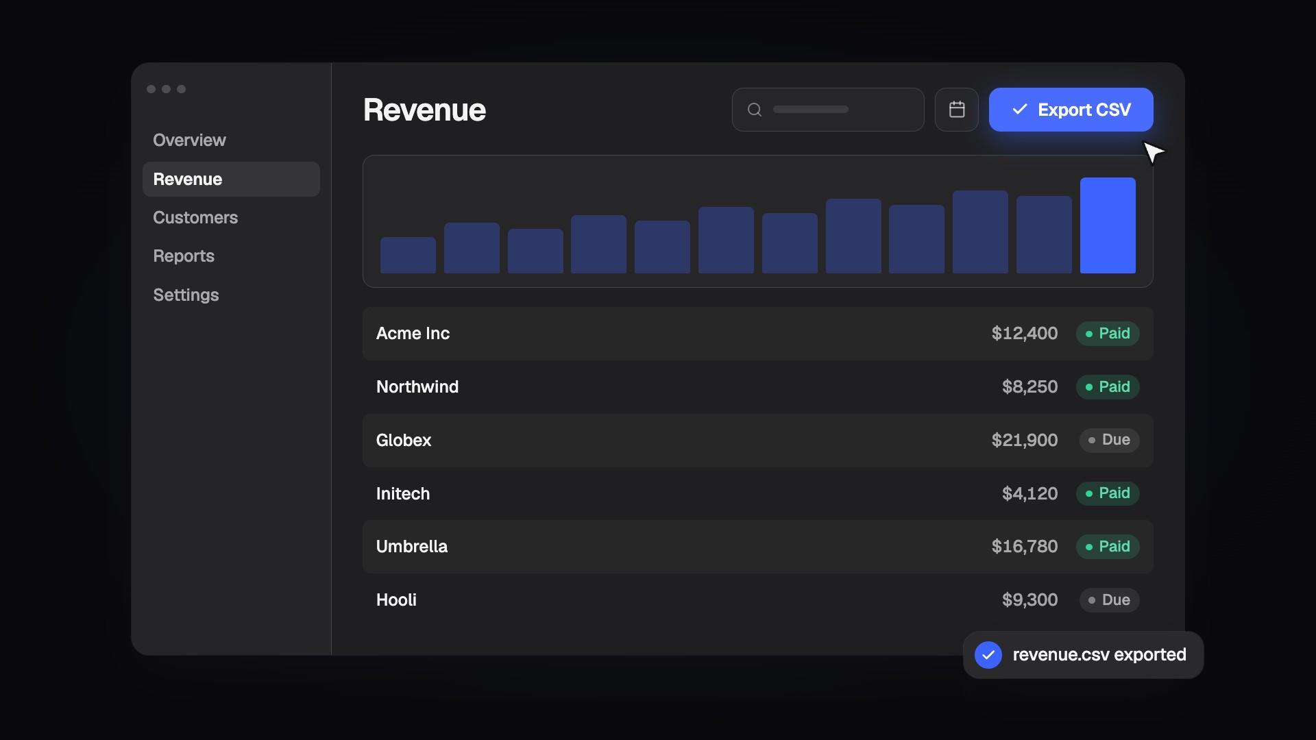Click the $4,120 amount

[1029, 493]
